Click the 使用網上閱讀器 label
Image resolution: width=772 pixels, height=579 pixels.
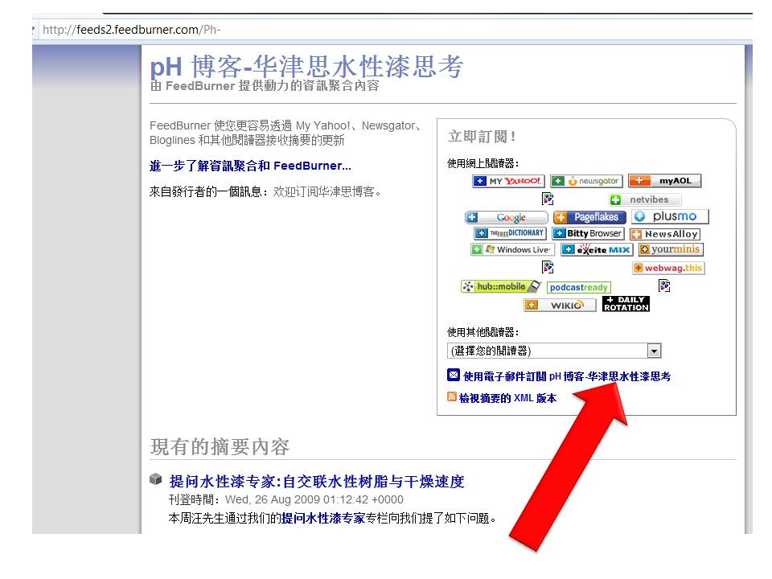[483, 163]
